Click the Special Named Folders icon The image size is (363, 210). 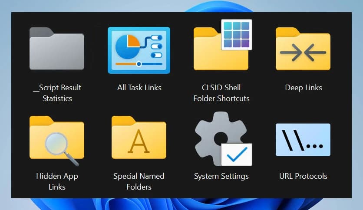pos(139,138)
